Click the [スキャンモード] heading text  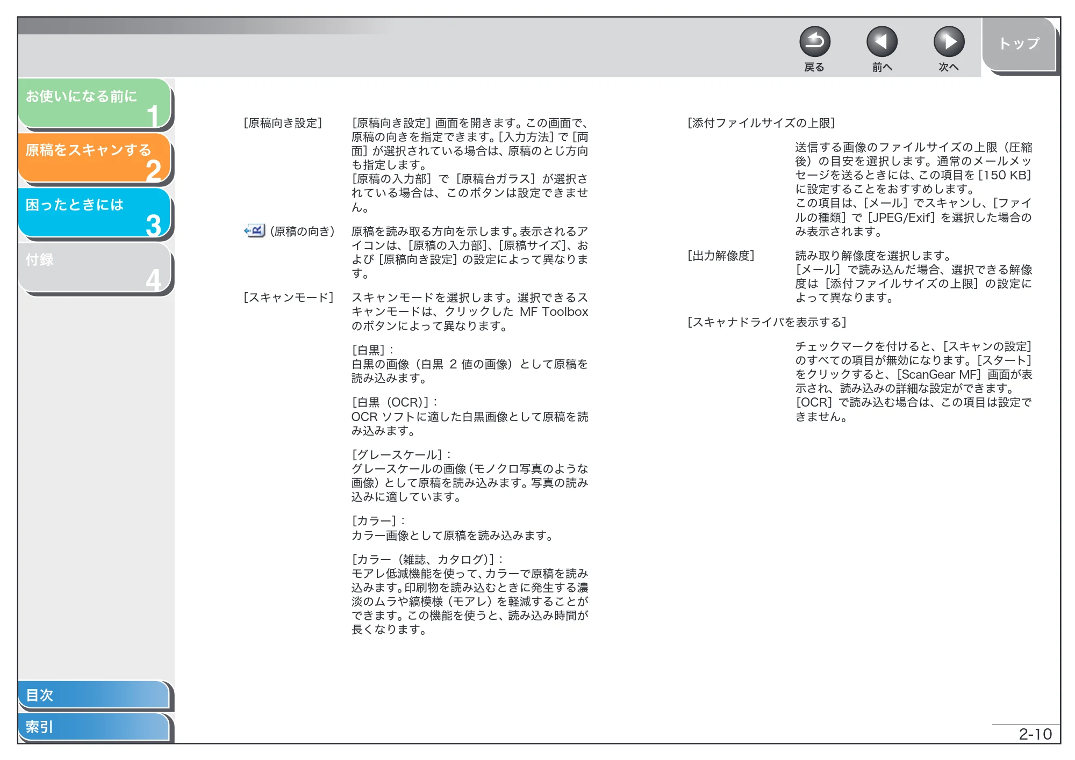point(289,298)
